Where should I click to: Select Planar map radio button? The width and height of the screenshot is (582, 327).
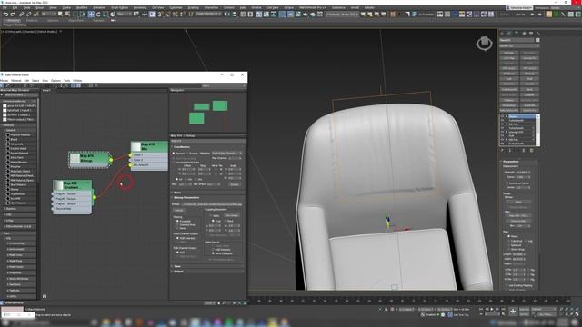(x=509, y=236)
